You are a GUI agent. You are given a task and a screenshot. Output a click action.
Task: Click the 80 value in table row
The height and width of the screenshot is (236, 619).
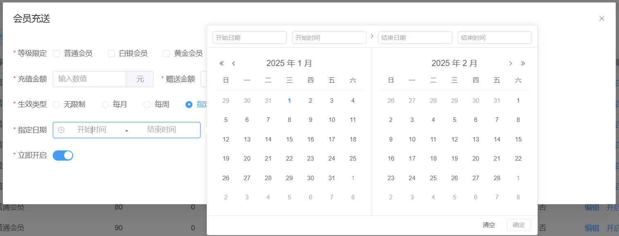pos(118,207)
